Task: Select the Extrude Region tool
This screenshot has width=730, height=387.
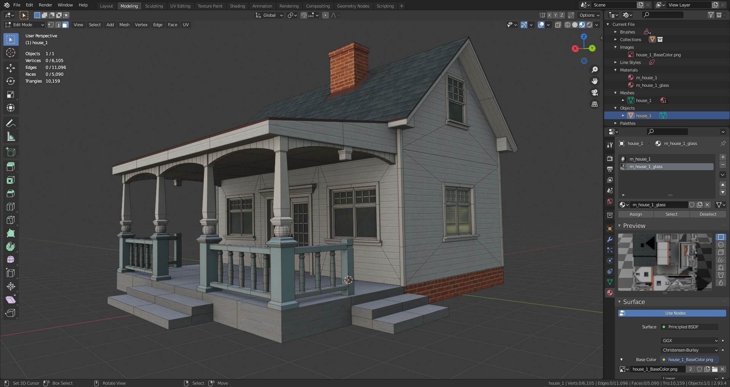Action: [x=11, y=167]
